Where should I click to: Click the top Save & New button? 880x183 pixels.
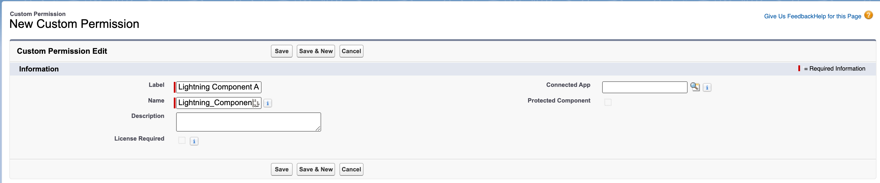tap(316, 51)
